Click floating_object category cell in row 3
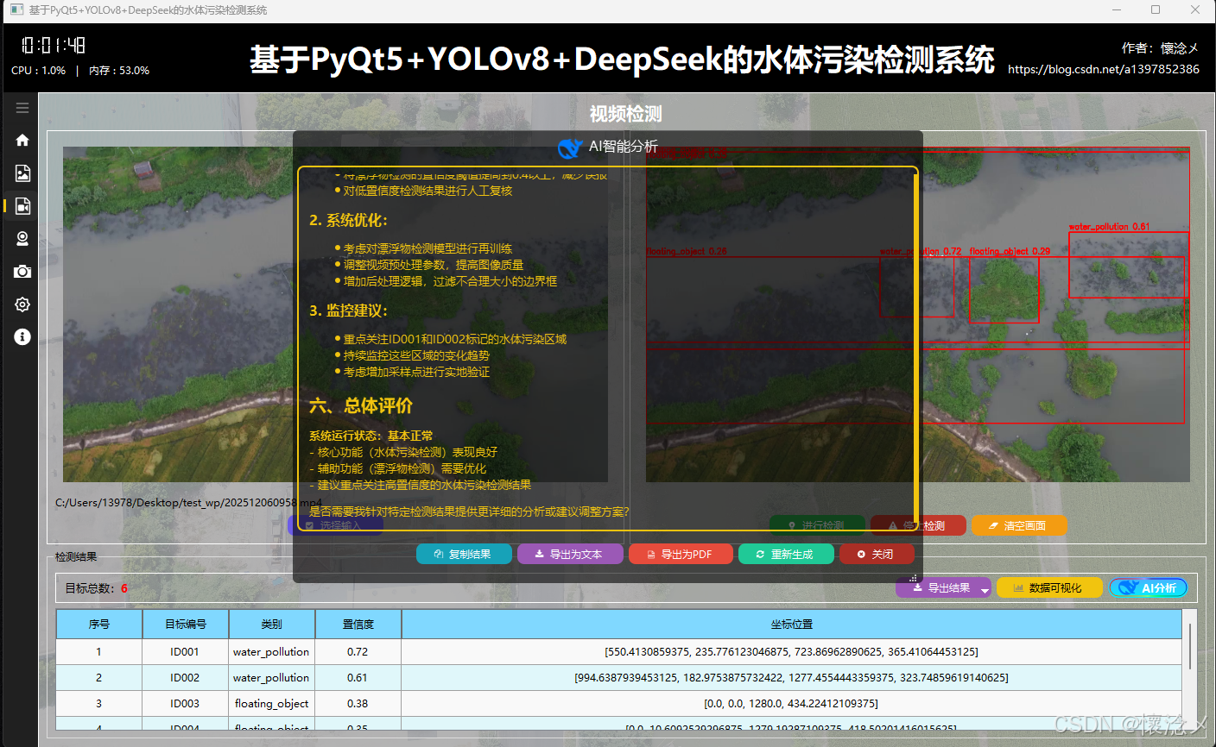 click(271, 704)
